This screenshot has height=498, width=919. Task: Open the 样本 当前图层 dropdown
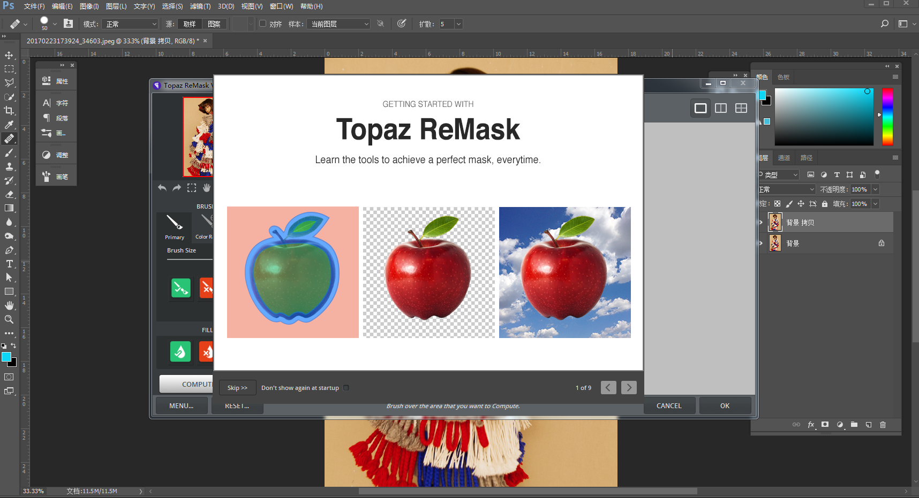(x=338, y=24)
